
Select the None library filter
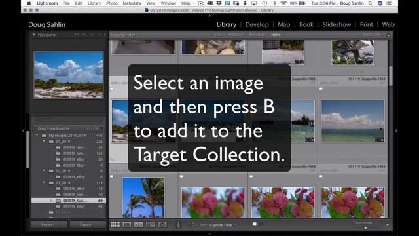pyautogui.click(x=276, y=35)
